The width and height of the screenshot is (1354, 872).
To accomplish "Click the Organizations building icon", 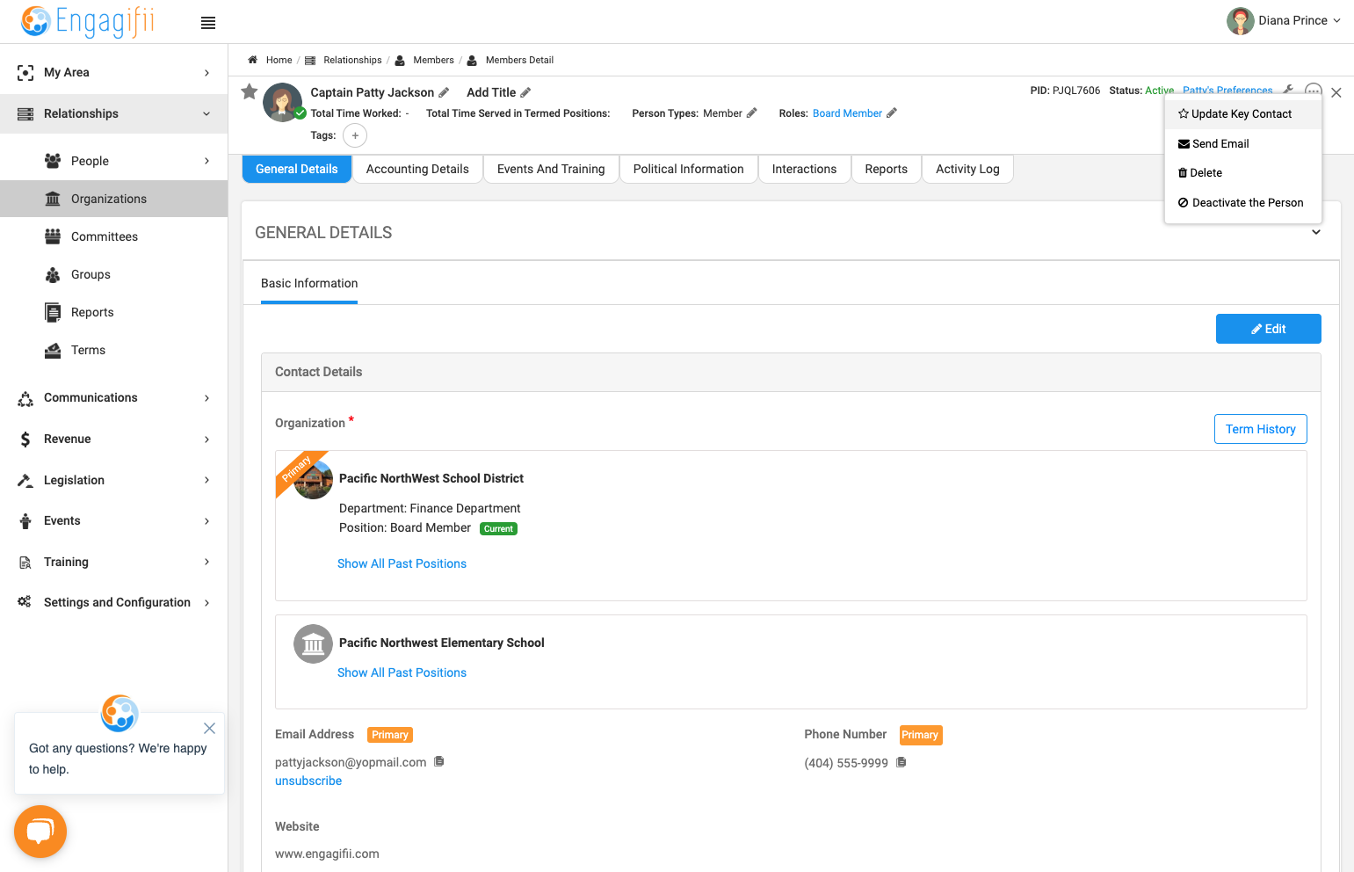I will [x=53, y=199].
